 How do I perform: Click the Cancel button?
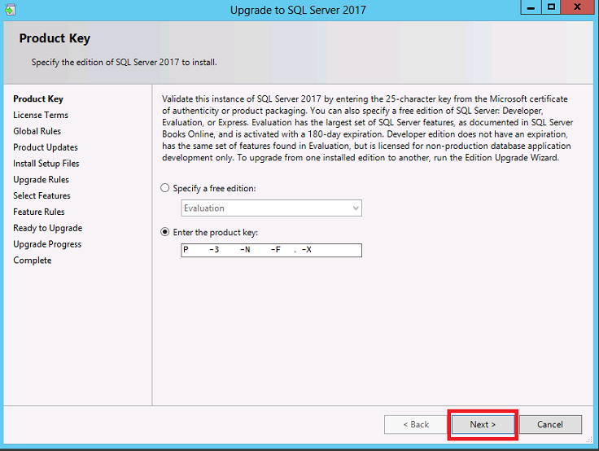pyautogui.click(x=550, y=424)
